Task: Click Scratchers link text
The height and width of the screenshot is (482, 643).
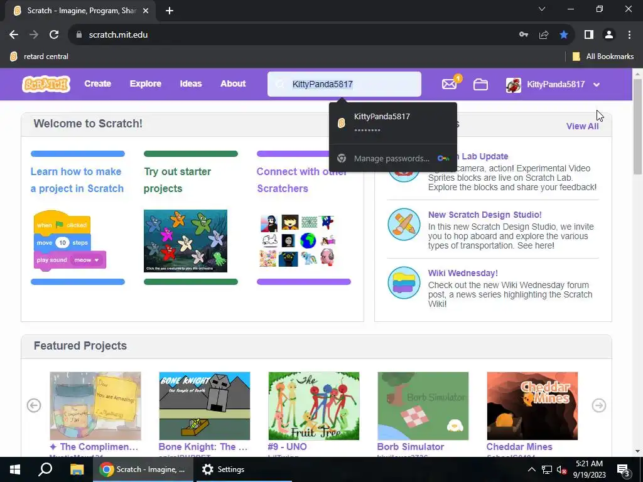Action: 283,188
